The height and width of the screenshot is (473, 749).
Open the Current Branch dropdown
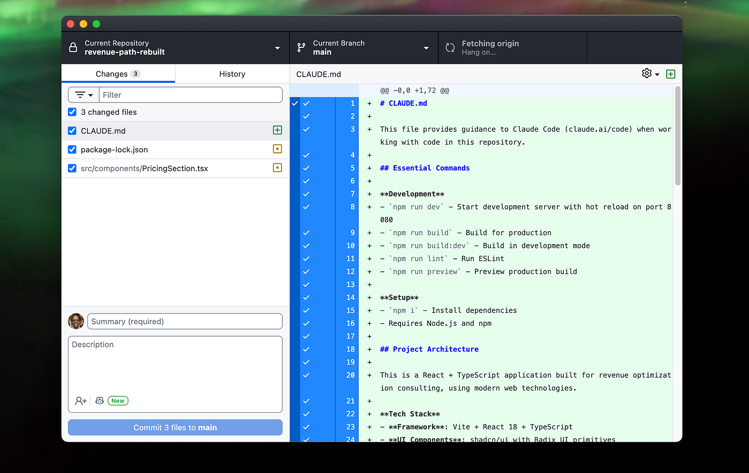click(425, 47)
